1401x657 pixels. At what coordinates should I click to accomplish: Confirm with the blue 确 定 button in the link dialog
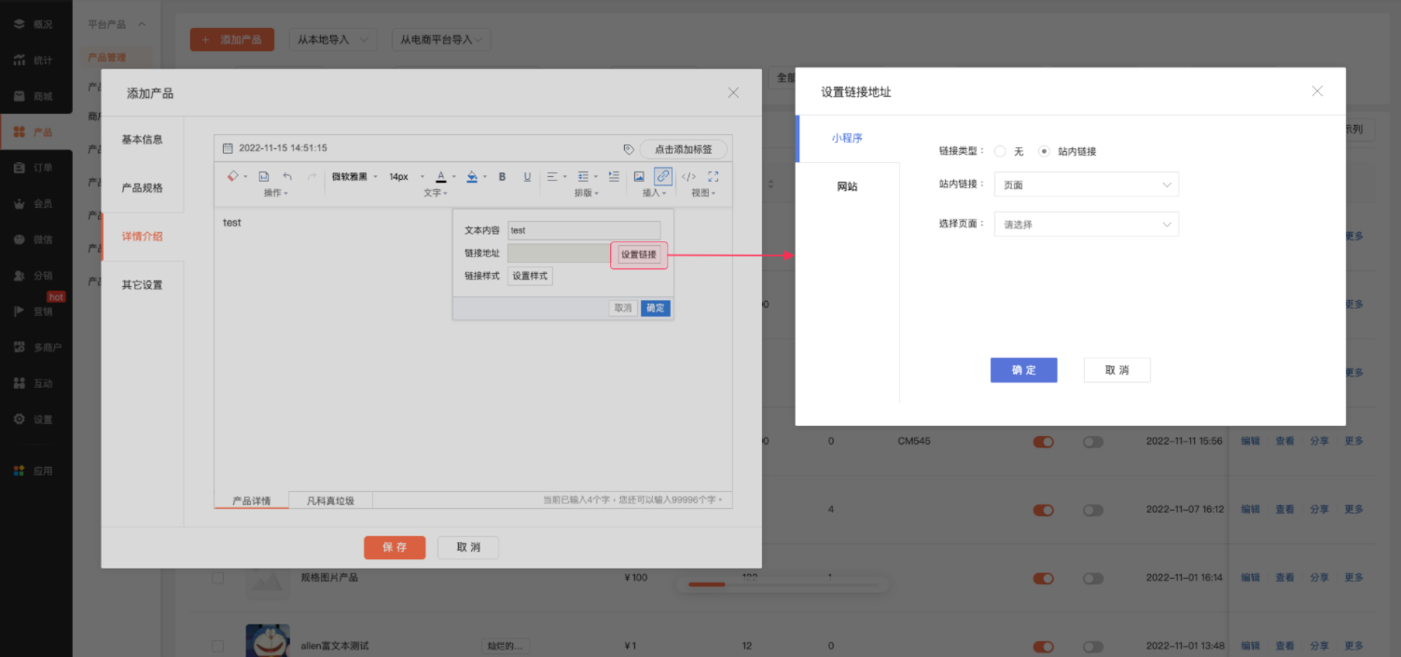pos(1023,370)
